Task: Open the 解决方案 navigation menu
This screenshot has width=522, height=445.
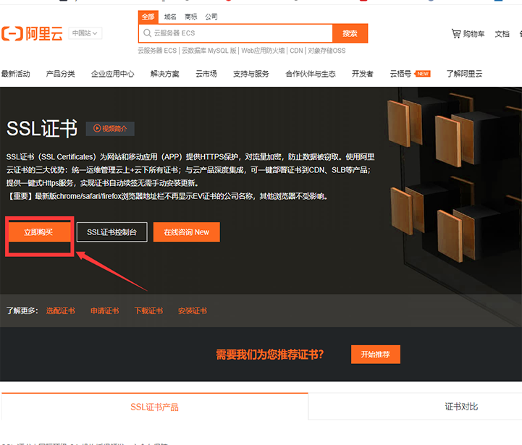Action: [x=164, y=74]
